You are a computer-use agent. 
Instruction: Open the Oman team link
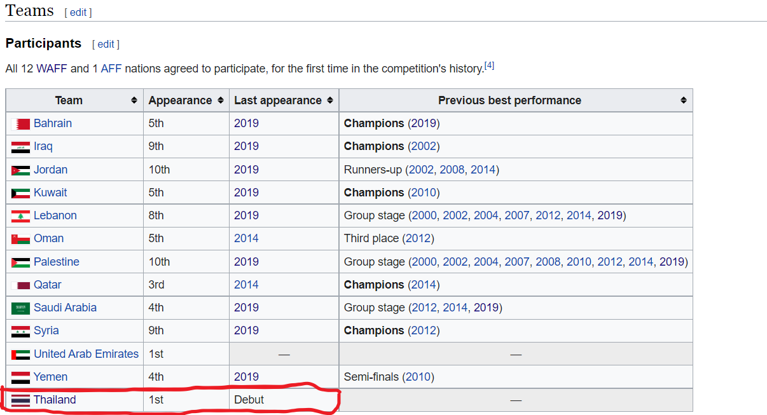[x=49, y=238]
